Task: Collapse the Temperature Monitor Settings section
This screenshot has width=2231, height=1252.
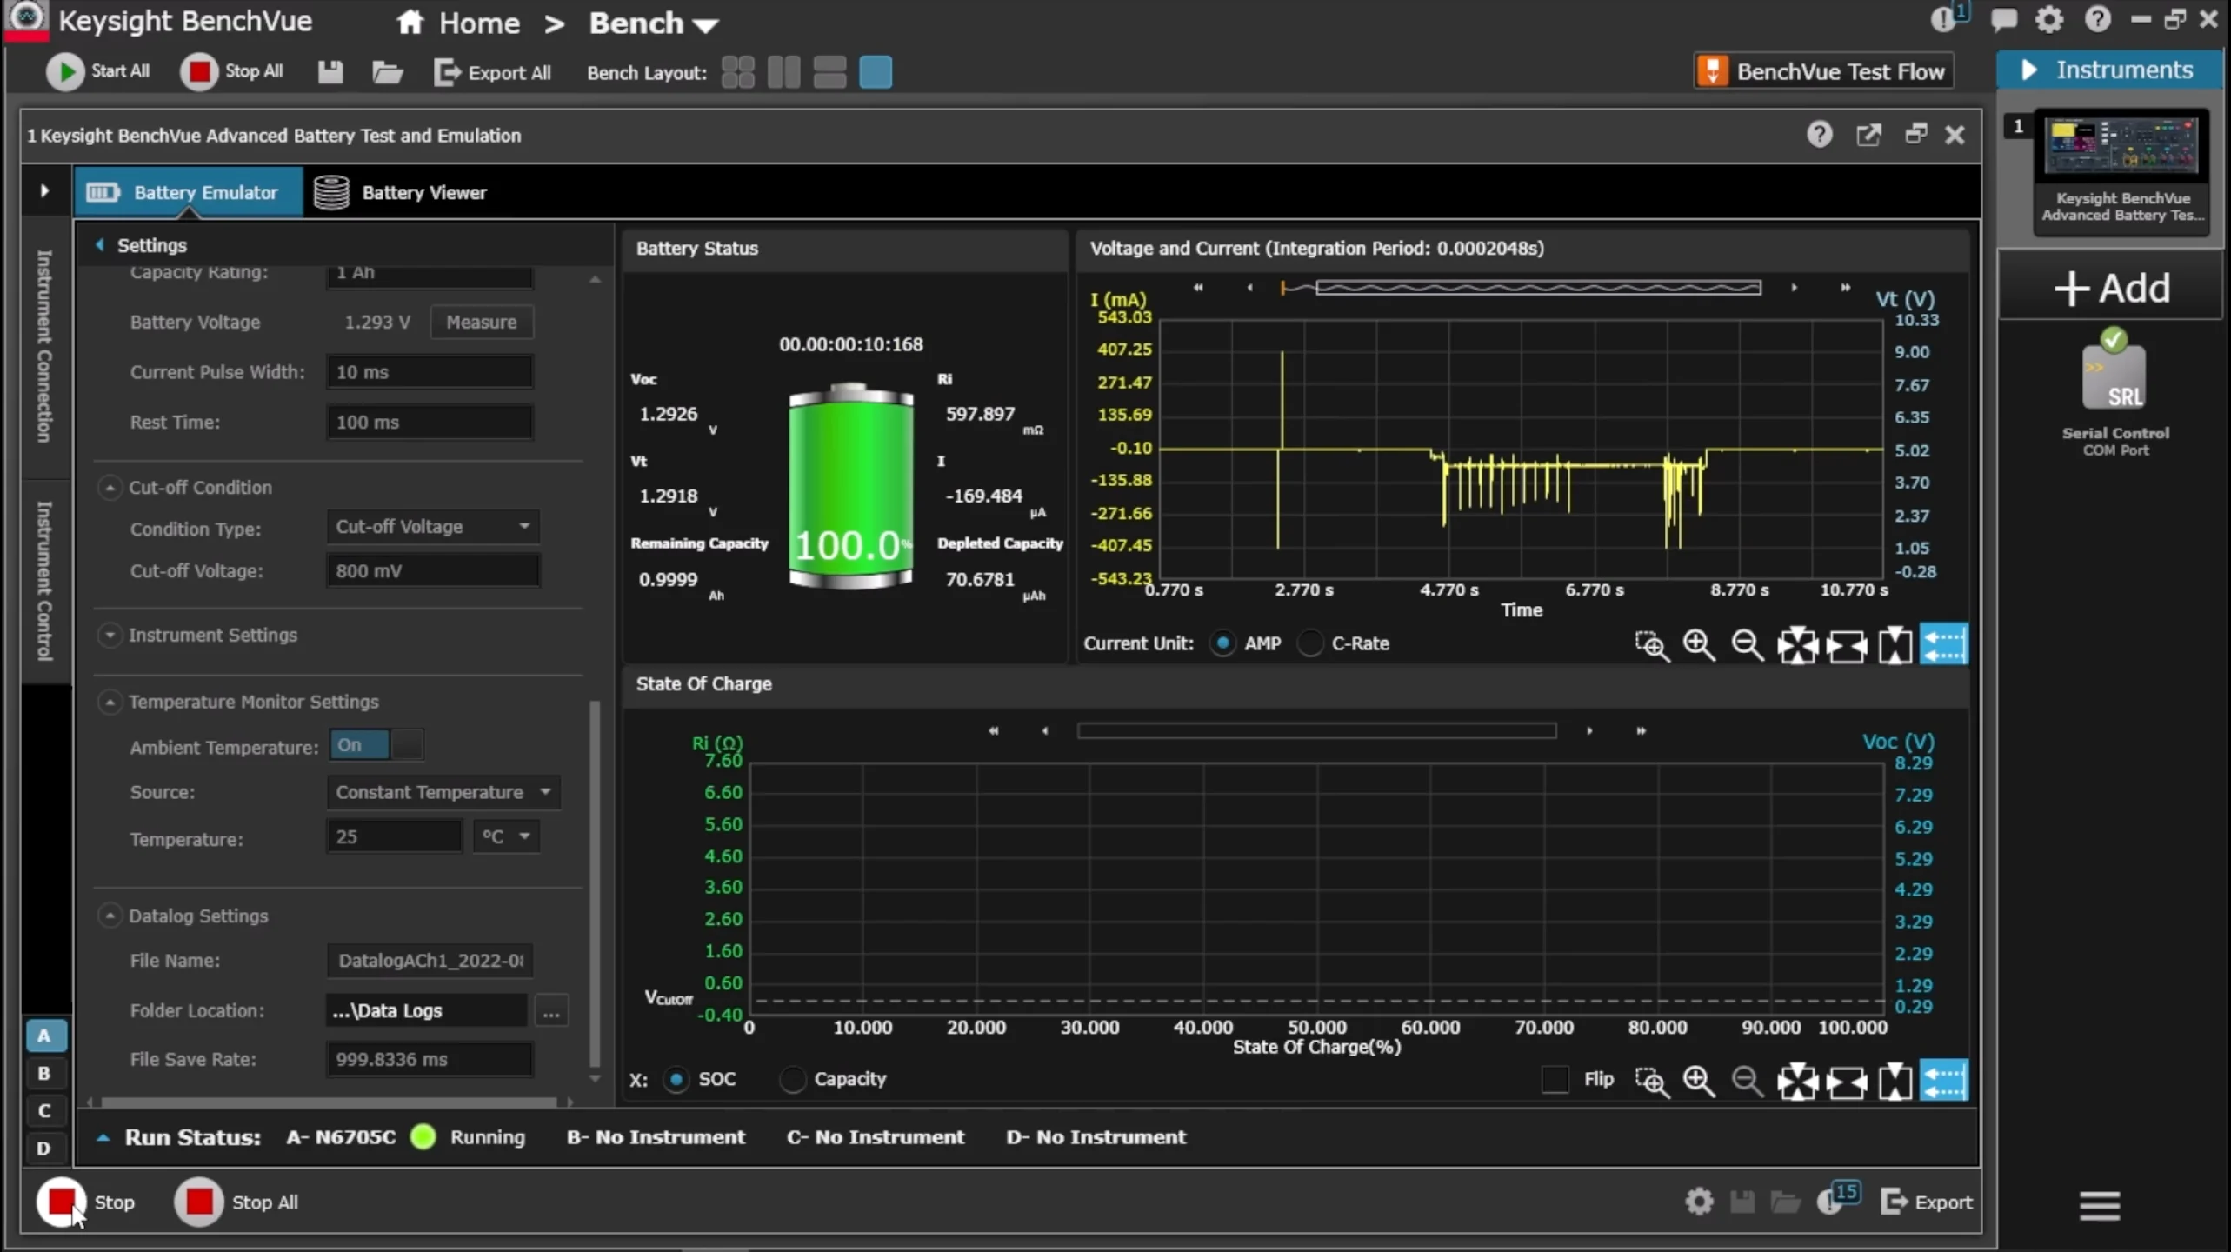Action: point(110,702)
